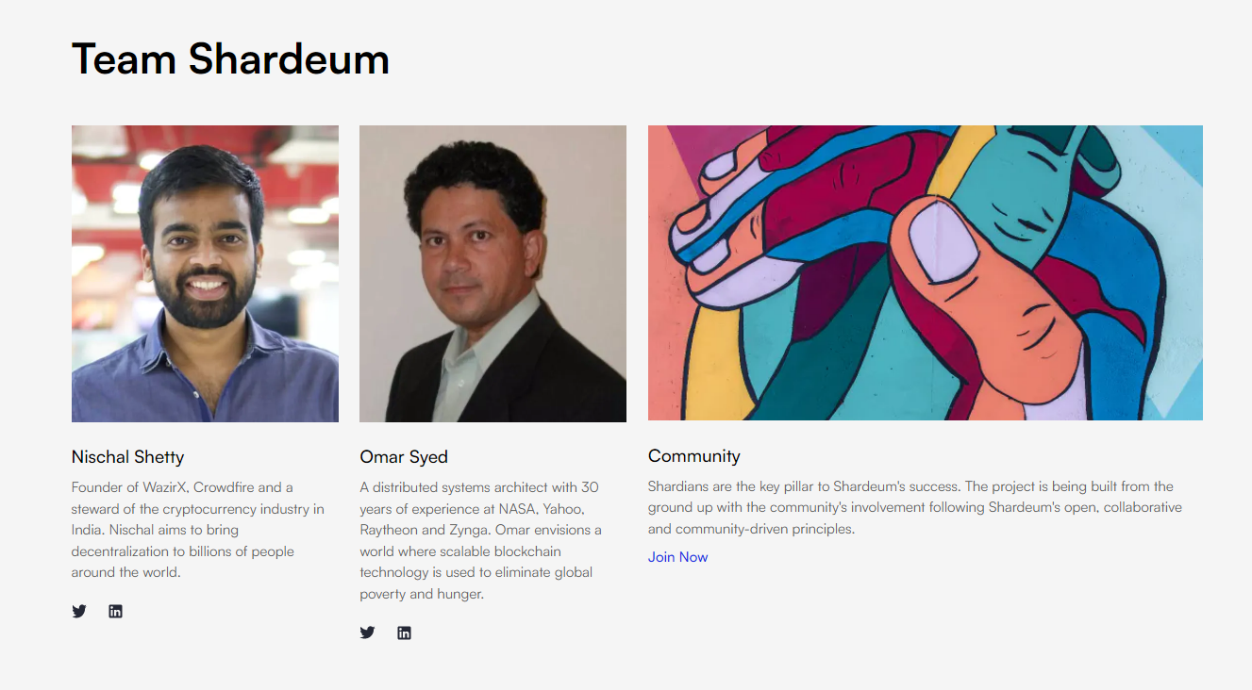Click the LinkedIn square icon under Omar's bio
Image resolution: width=1252 pixels, height=690 pixels.
click(404, 632)
